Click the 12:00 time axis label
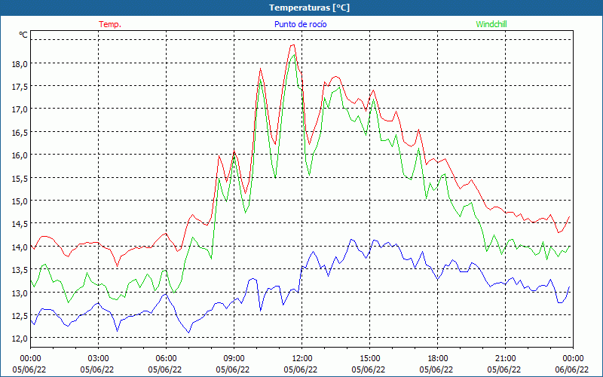Image resolution: width=603 pixels, height=377 pixels. [x=302, y=359]
